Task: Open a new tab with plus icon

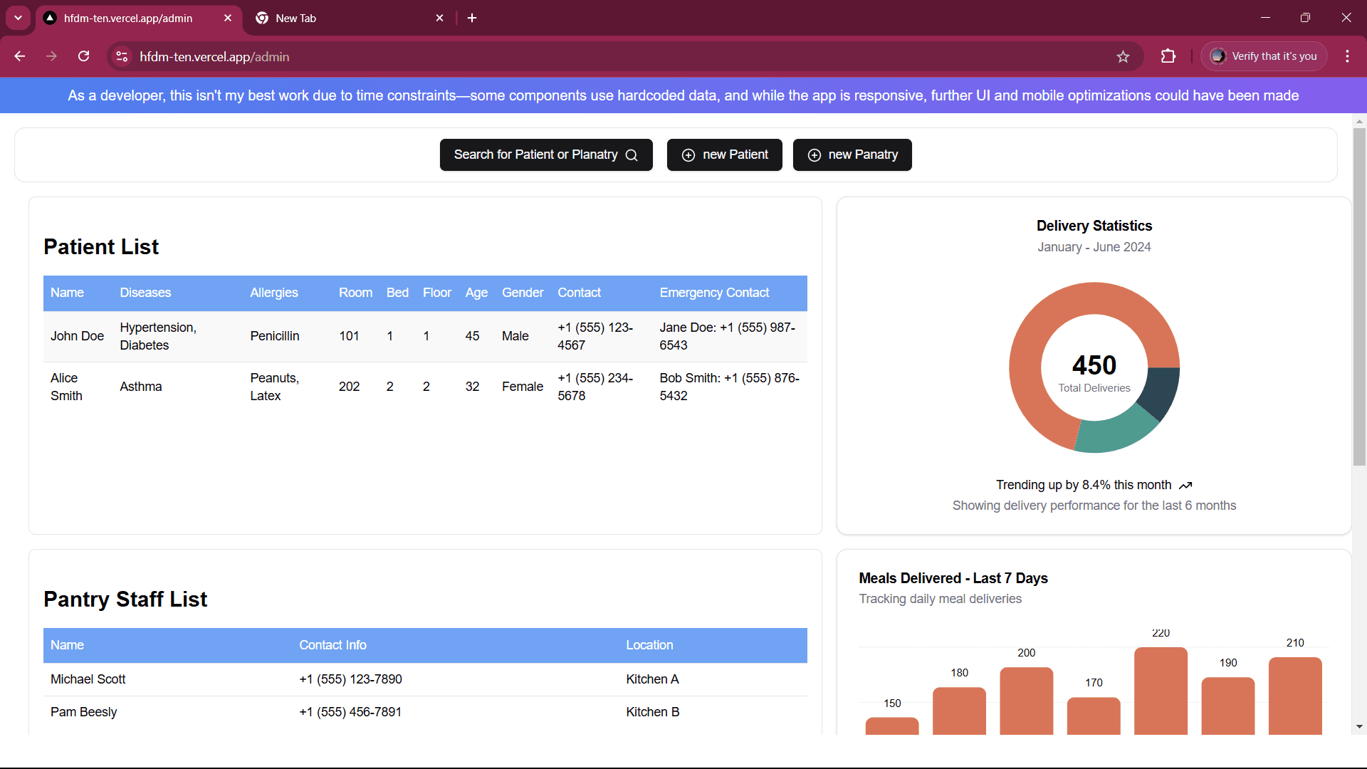Action: (472, 18)
